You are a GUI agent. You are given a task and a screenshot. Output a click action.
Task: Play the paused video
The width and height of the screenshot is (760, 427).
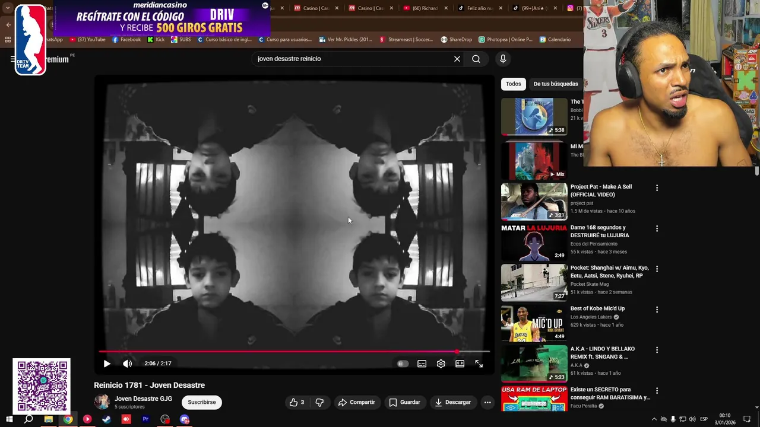coord(107,364)
